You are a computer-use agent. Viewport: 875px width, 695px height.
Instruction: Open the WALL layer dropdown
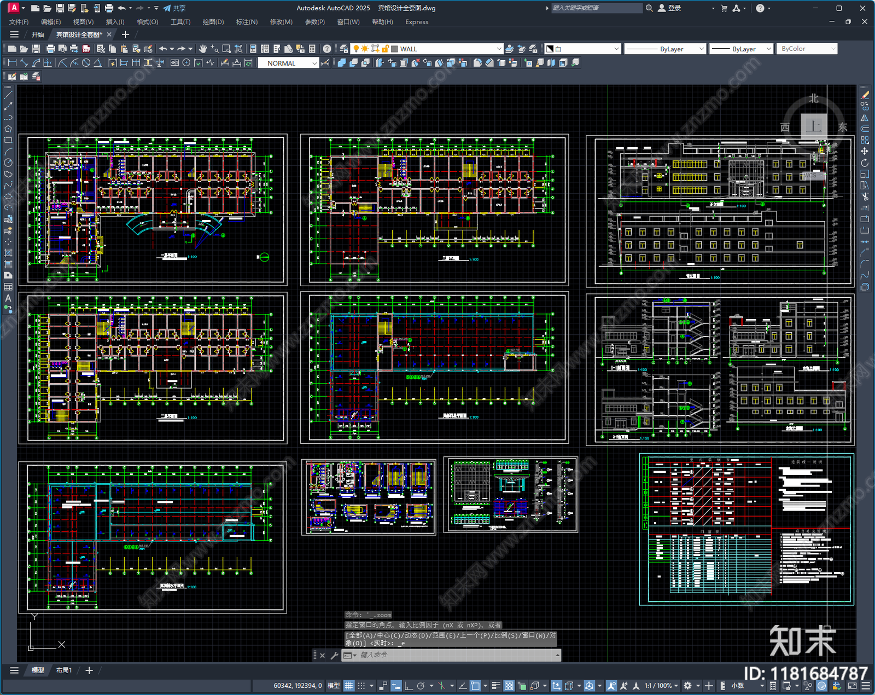click(499, 49)
